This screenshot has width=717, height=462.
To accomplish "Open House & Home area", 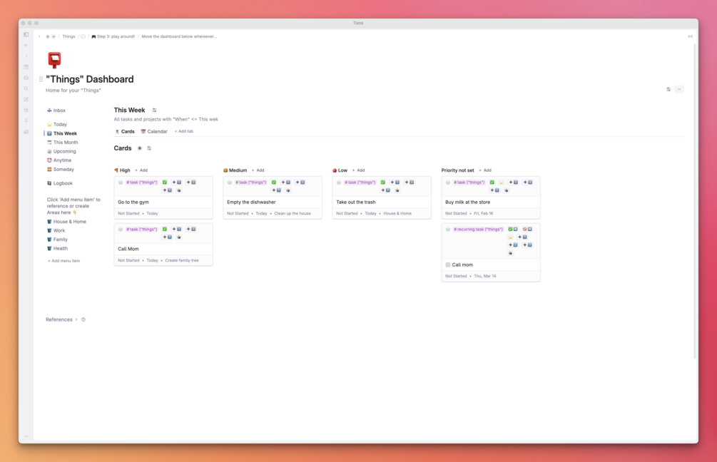I will coord(66,222).
